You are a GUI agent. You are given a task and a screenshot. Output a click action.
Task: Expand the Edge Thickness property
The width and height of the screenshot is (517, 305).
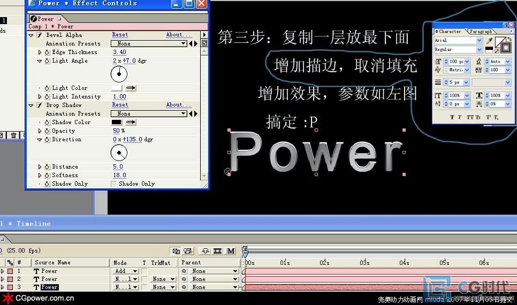pyautogui.click(x=40, y=52)
